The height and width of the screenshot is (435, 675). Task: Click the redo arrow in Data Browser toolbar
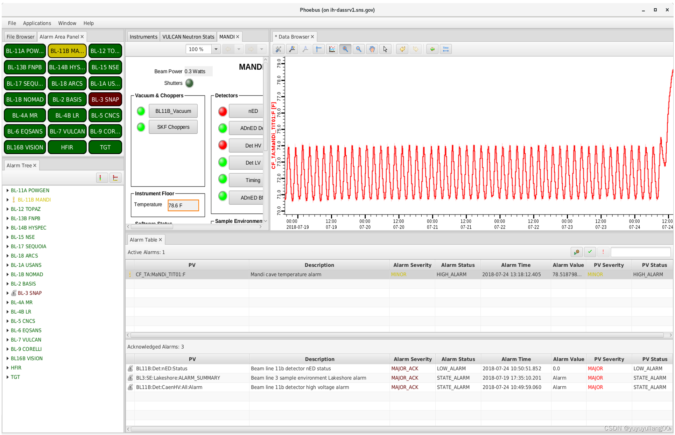click(415, 49)
